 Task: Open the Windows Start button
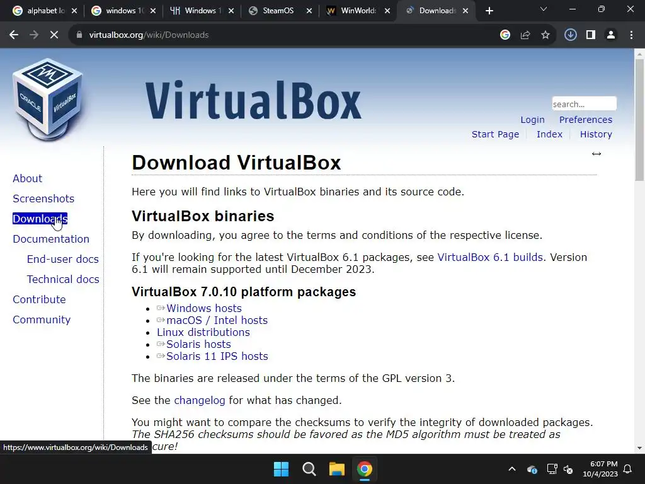(x=282, y=469)
